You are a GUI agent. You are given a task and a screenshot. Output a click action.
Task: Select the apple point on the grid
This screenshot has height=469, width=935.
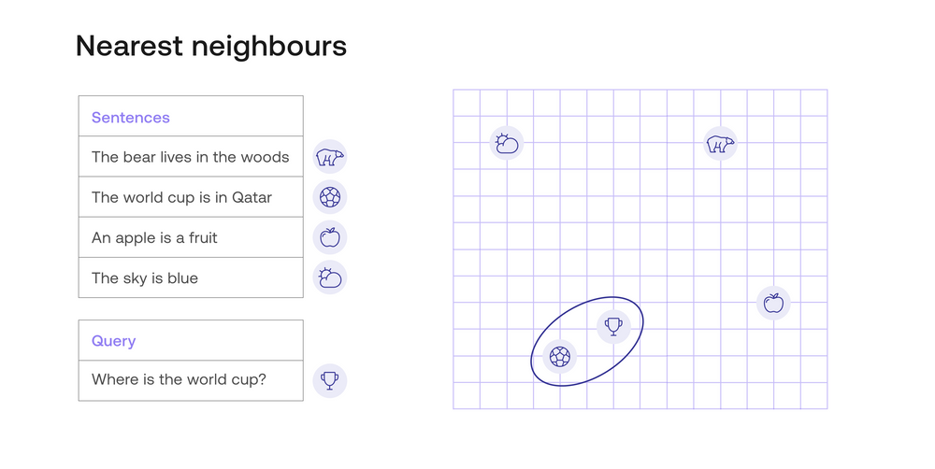773,303
